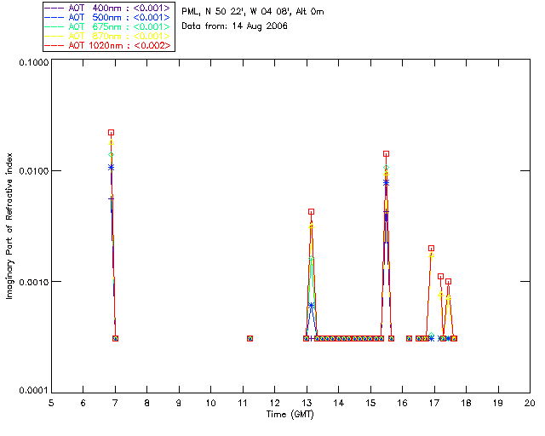The width and height of the screenshot is (545, 436).
Task: Click the PML station location header text
Action: tap(253, 12)
